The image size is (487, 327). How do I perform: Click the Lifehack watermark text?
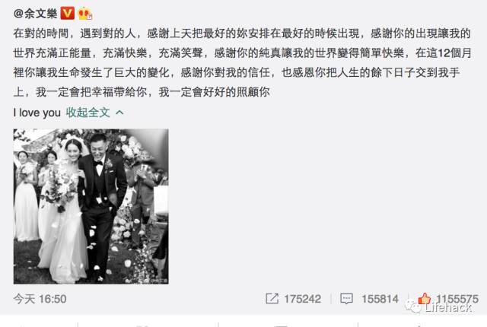point(448,308)
